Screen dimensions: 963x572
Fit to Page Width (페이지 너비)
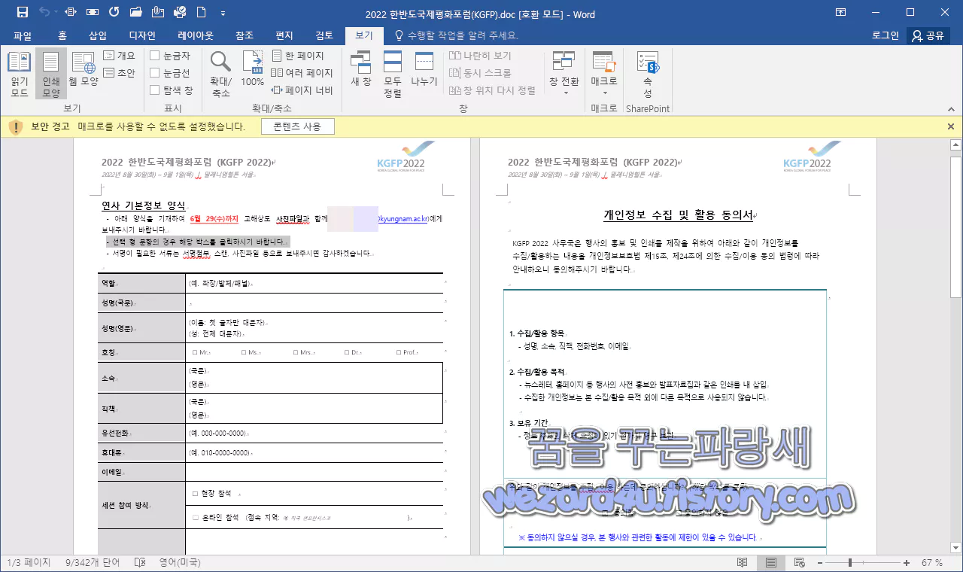click(302, 90)
